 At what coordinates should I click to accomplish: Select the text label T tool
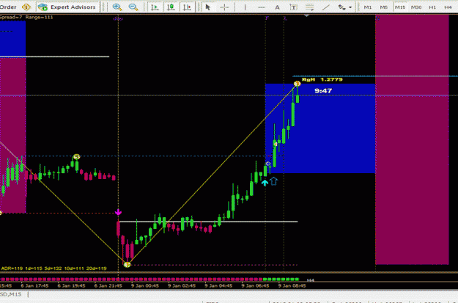293,7
